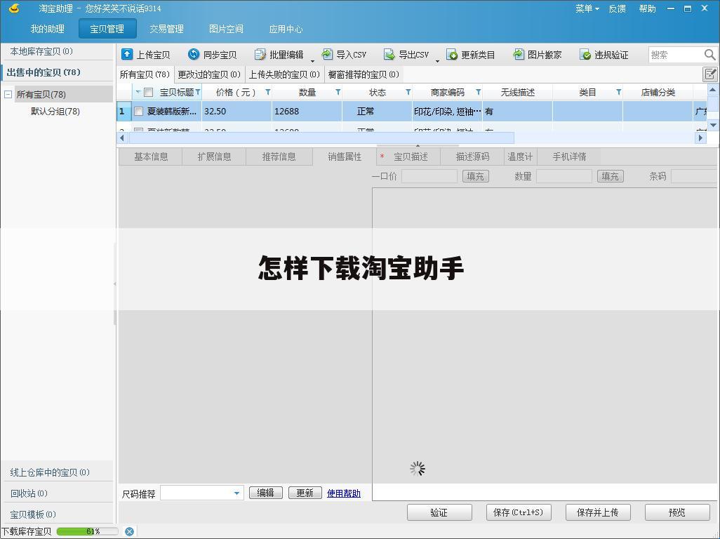
Task: Filter by 商家编码 column funnel icon
Action: 478,92
